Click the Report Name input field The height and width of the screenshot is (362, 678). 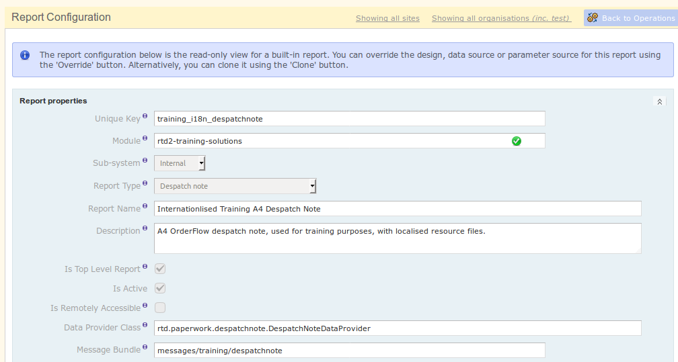click(397, 209)
